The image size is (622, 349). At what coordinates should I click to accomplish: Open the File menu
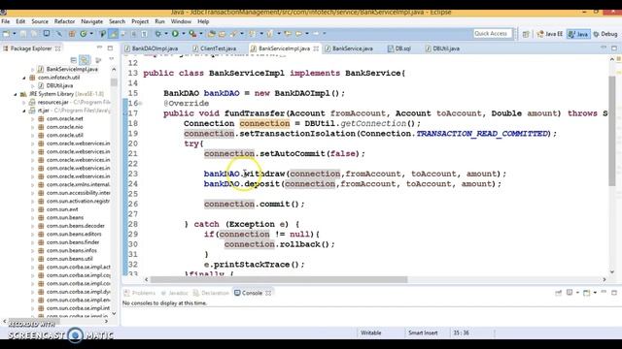6,21
